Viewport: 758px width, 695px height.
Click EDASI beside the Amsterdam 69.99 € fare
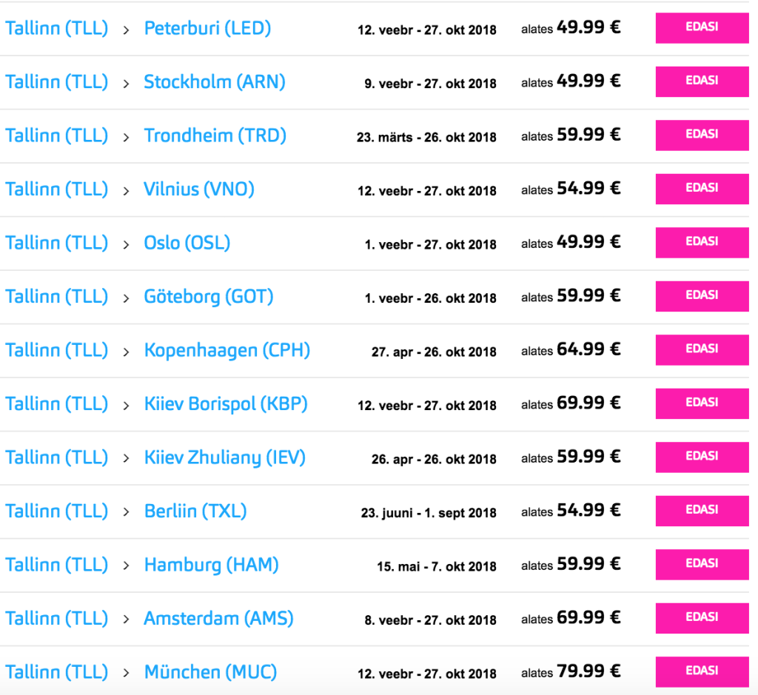[702, 618]
